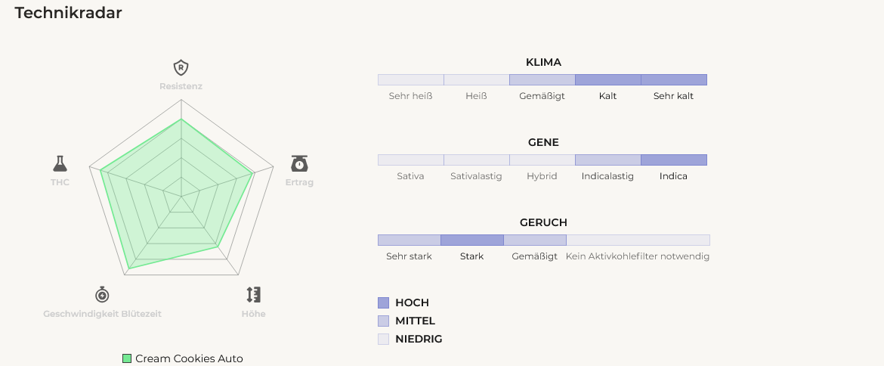Click the Ertrag scale icon
Viewport: 884px width, 366px height.
pyautogui.click(x=299, y=163)
